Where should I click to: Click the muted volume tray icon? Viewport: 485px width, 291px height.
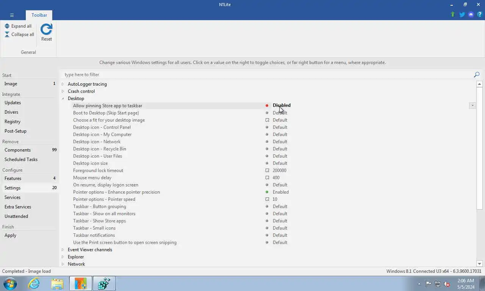tap(447, 284)
